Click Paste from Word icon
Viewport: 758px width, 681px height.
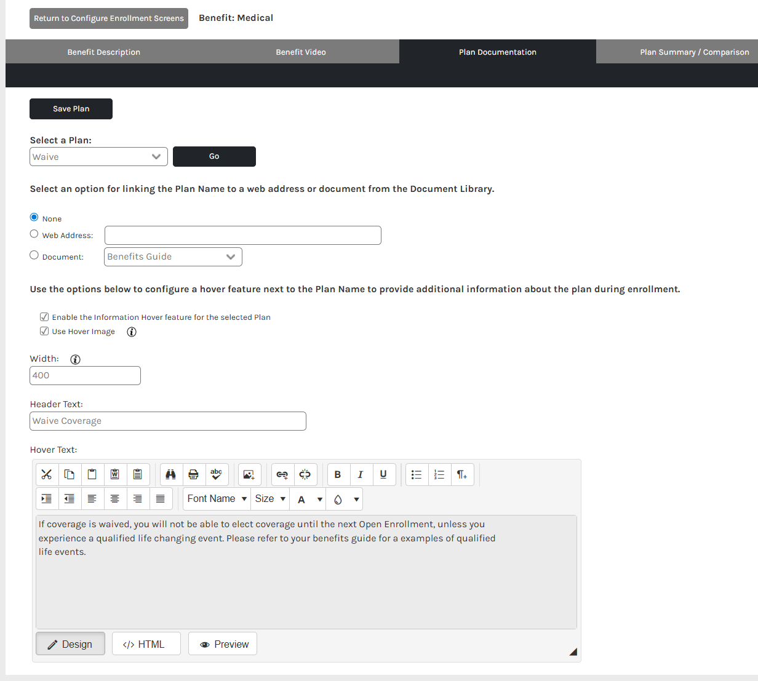coord(115,474)
